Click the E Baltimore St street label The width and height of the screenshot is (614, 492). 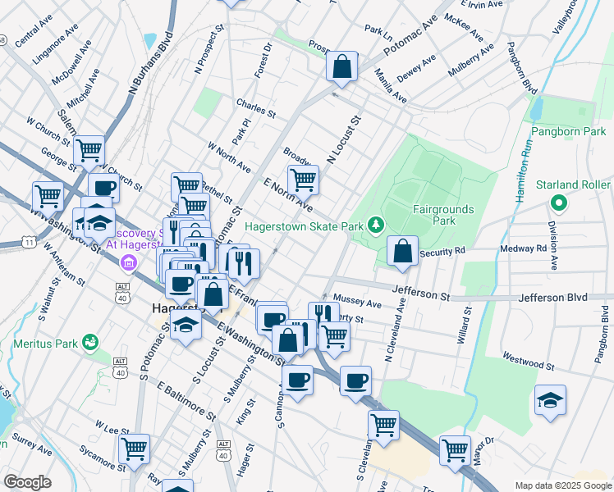pos(186,402)
